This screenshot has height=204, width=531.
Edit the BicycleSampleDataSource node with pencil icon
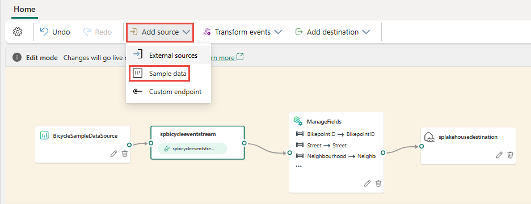point(114,154)
